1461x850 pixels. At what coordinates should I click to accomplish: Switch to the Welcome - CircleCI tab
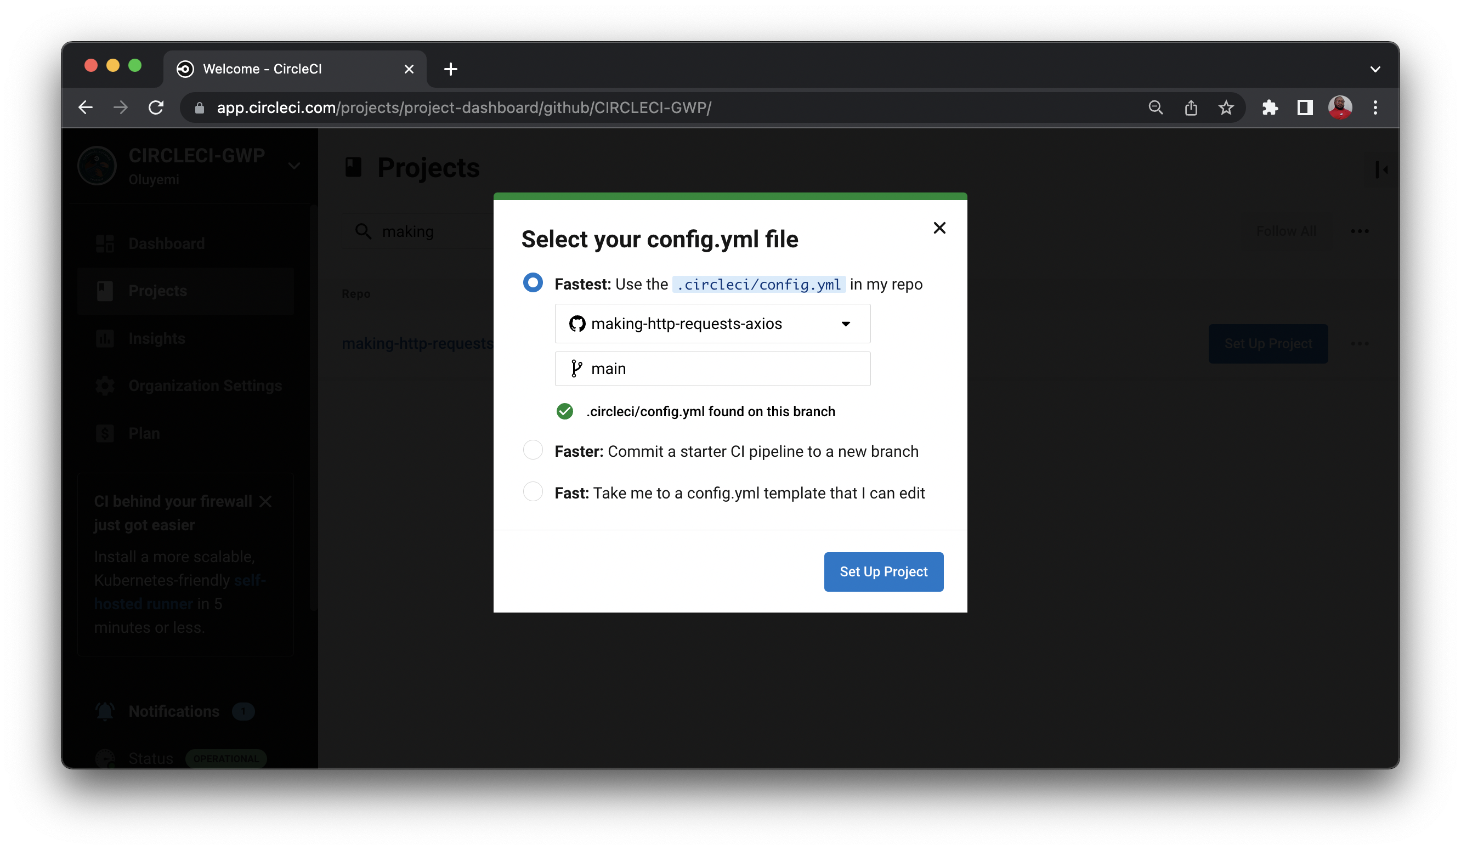click(262, 69)
